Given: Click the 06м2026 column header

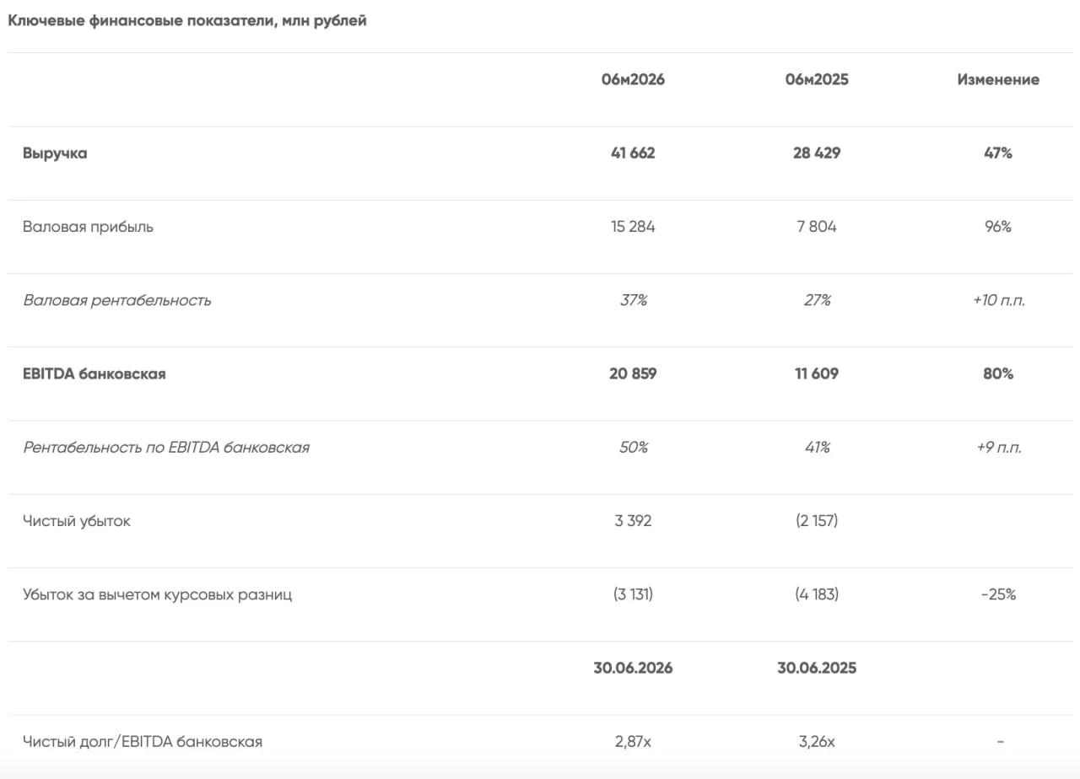Looking at the screenshot, I should pyautogui.click(x=633, y=80).
